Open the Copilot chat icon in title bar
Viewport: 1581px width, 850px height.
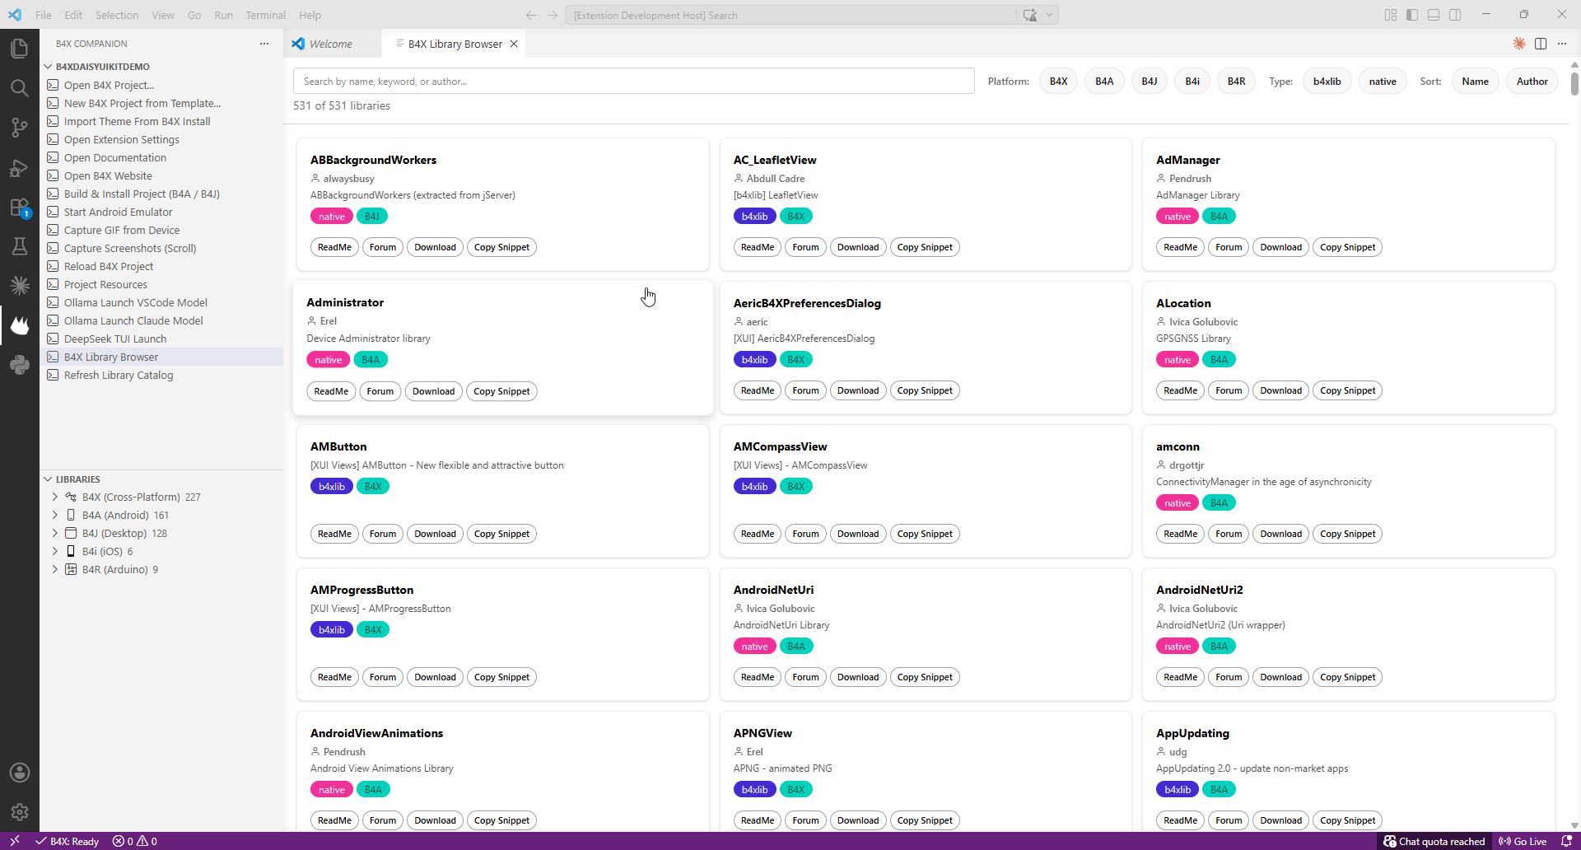click(x=1029, y=15)
